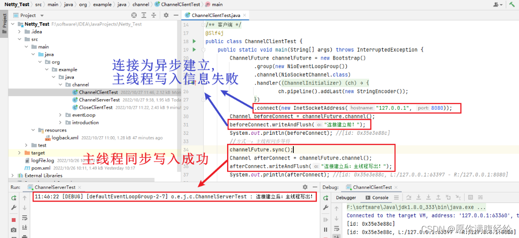519x238 pixels.
Task: Click the down arrow in Run console
Action: pyautogui.click(x=25, y=208)
